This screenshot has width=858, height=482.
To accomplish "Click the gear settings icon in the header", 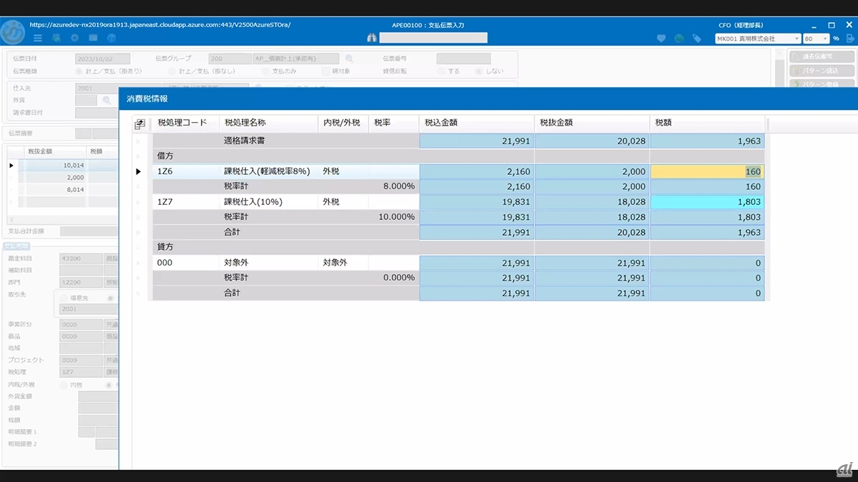I will [x=74, y=38].
